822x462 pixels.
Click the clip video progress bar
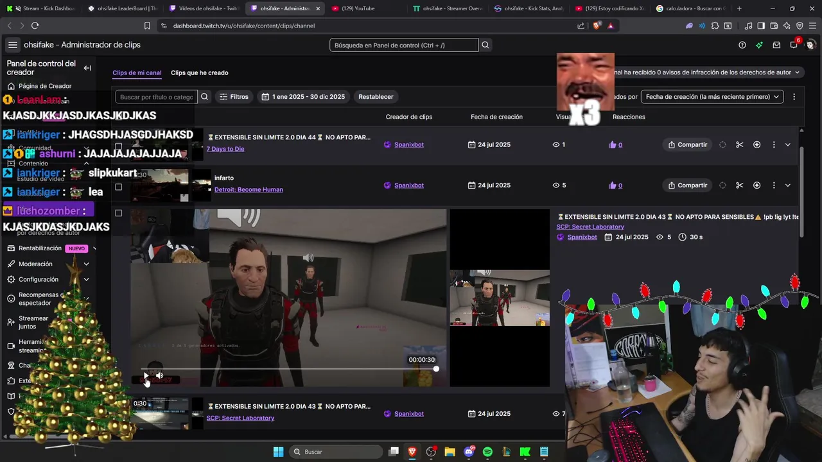(x=289, y=369)
